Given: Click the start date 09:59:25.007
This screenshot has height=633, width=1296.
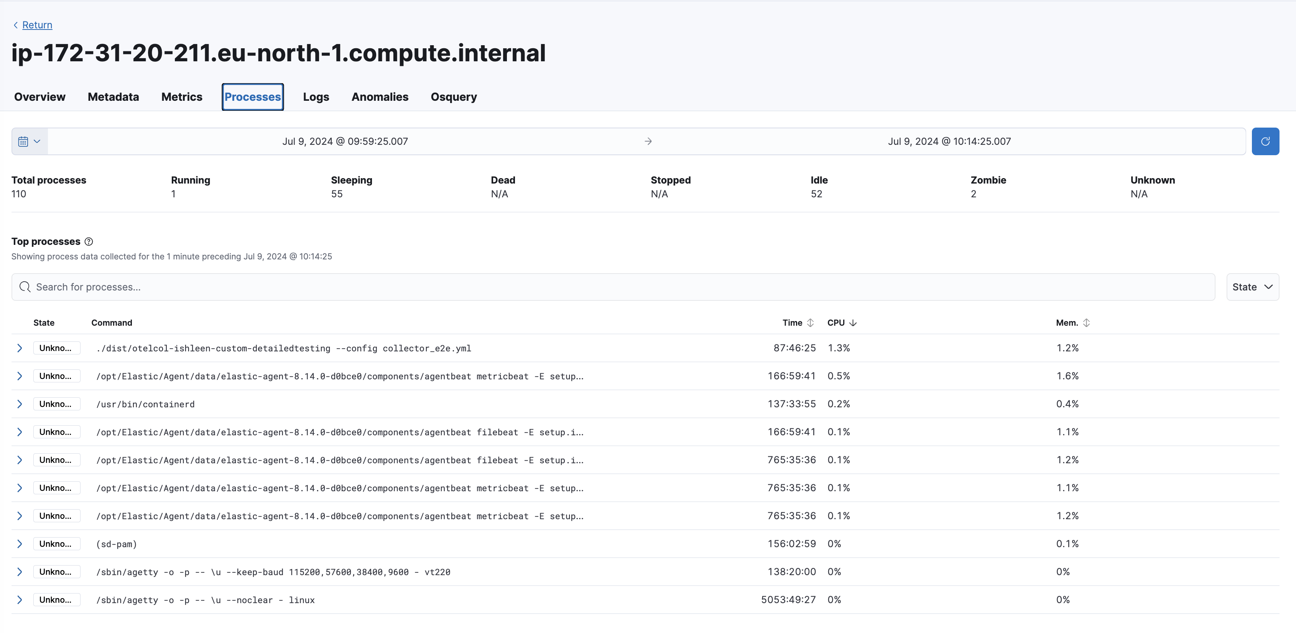Looking at the screenshot, I should point(345,141).
